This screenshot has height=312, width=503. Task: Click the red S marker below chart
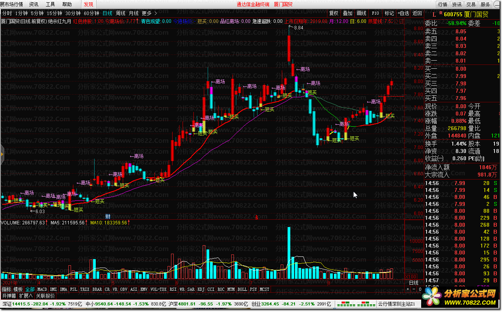point(256,218)
